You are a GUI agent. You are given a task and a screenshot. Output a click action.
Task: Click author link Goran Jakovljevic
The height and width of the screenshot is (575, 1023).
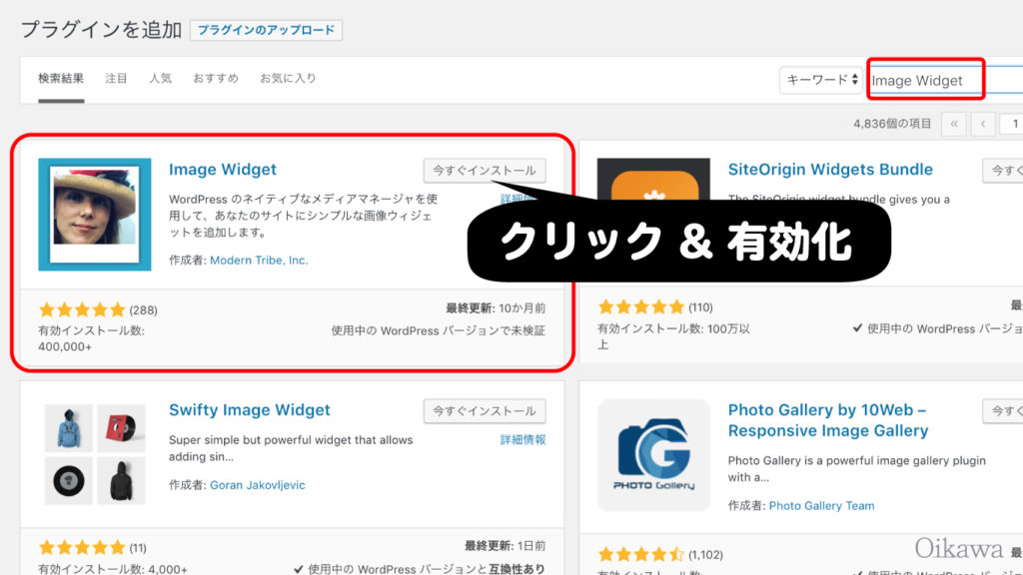pos(257,485)
